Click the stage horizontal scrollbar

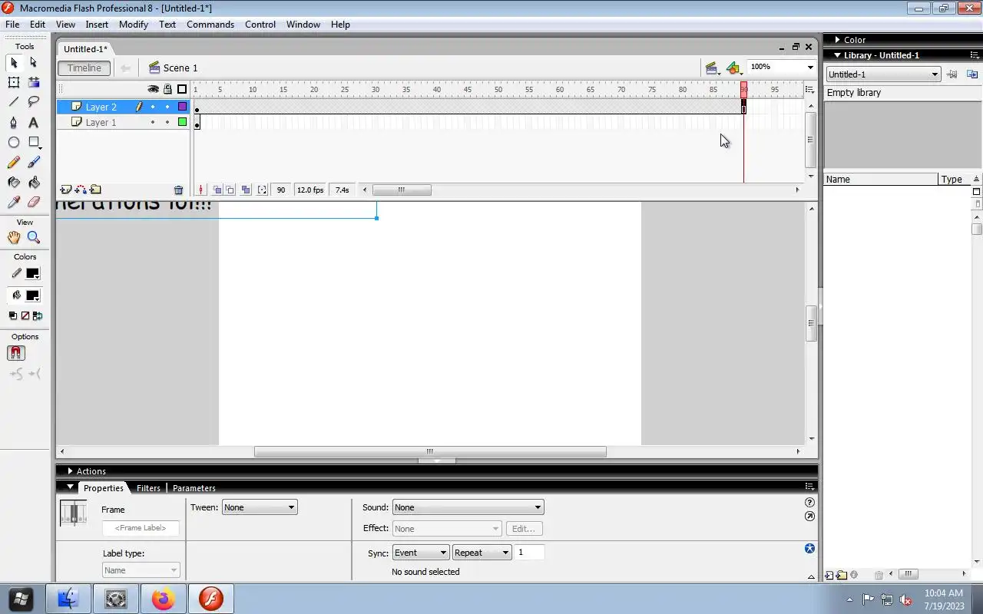[430, 451]
